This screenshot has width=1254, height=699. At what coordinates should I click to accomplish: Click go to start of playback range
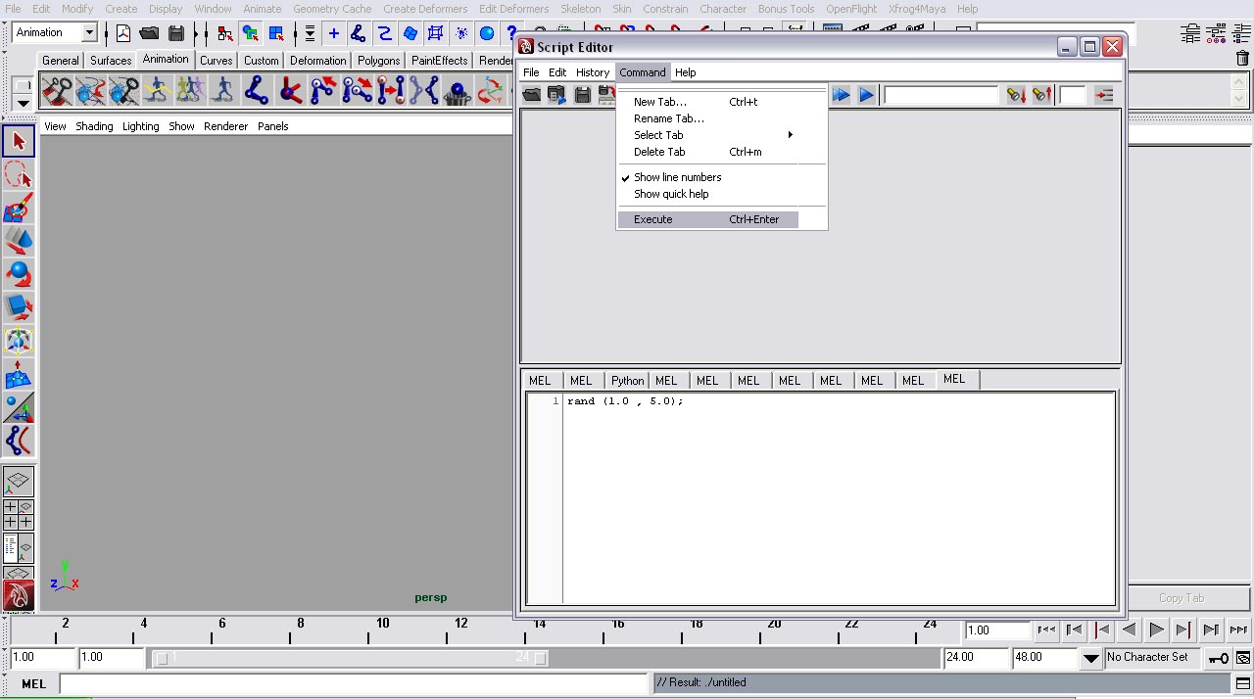(x=1046, y=629)
